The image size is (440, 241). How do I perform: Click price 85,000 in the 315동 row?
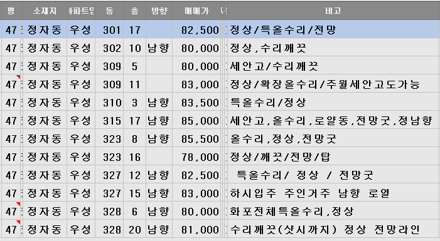tap(200, 121)
